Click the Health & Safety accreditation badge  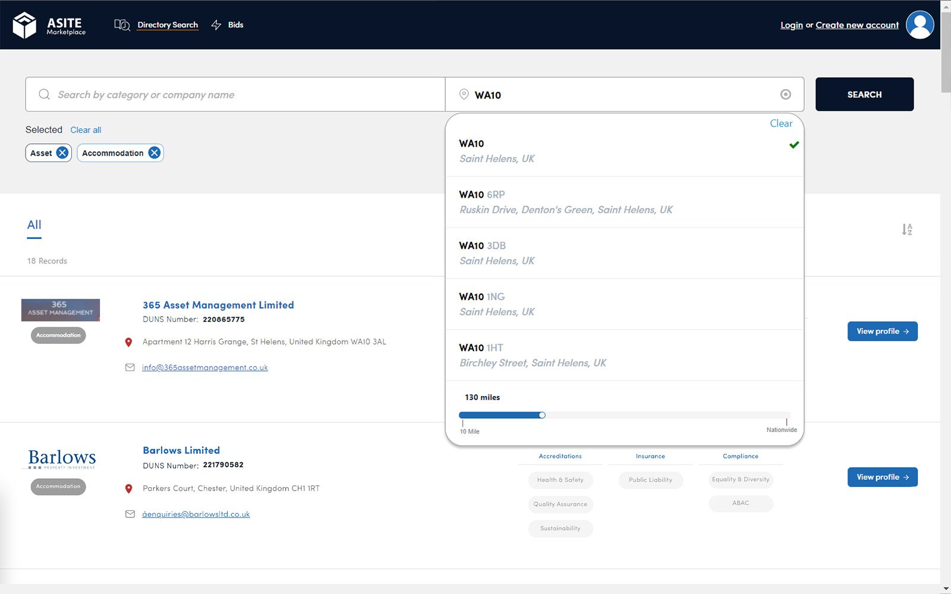pos(560,480)
